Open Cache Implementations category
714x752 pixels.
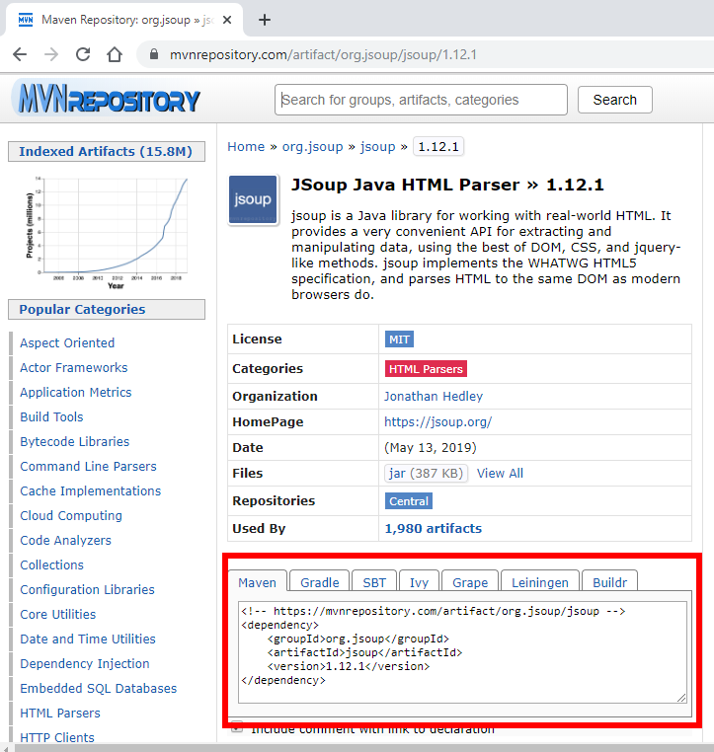click(91, 491)
